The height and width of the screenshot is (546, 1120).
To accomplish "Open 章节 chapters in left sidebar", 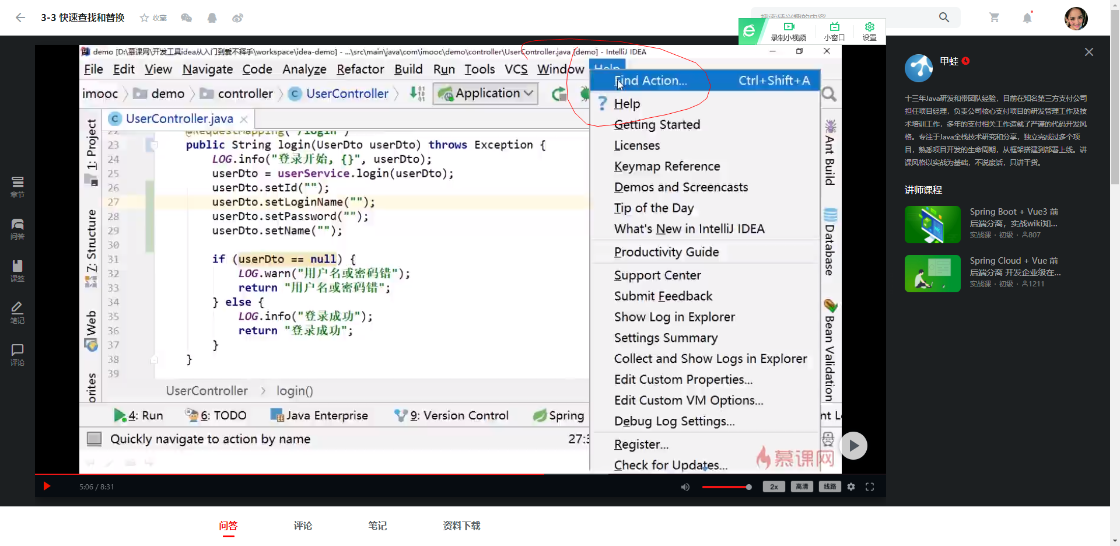I will (x=17, y=187).
